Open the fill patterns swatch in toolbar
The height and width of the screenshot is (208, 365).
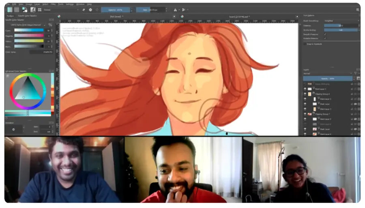point(17,10)
